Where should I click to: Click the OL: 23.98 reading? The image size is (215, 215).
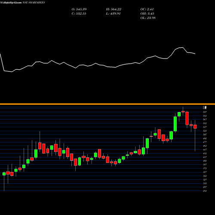click(x=148, y=18)
